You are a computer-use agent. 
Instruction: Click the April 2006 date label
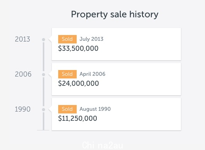(x=92, y=74)
